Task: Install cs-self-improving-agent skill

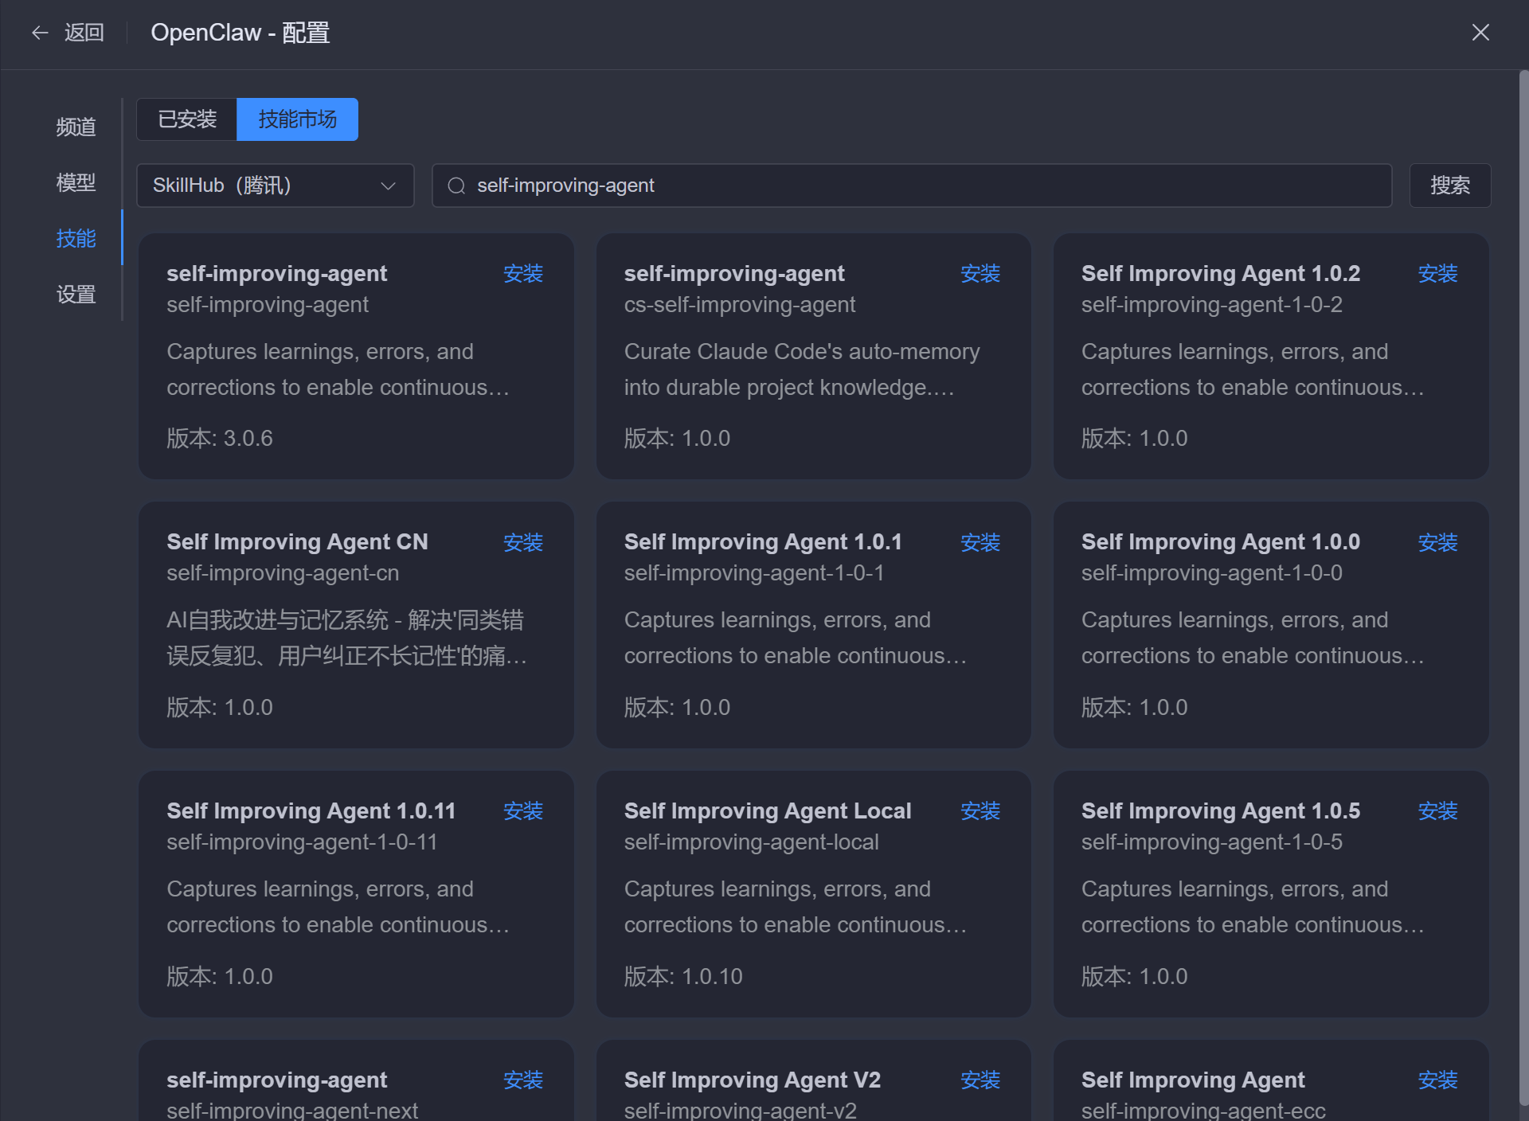Action: tap(980, 274)
